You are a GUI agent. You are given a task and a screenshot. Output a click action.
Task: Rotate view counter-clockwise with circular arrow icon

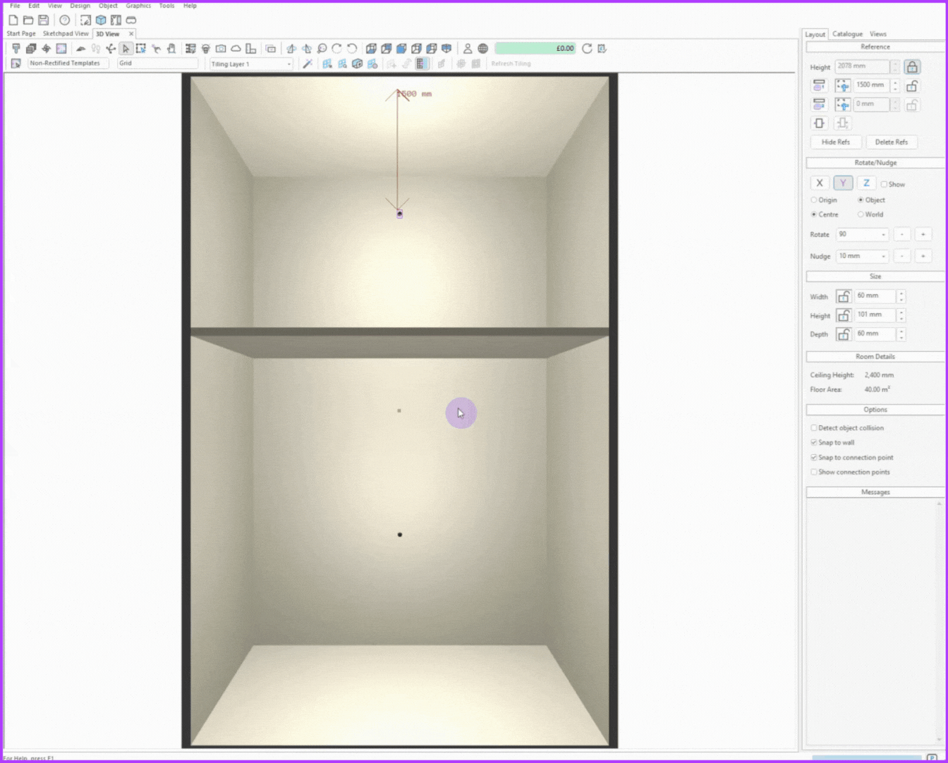pos(351,49)
